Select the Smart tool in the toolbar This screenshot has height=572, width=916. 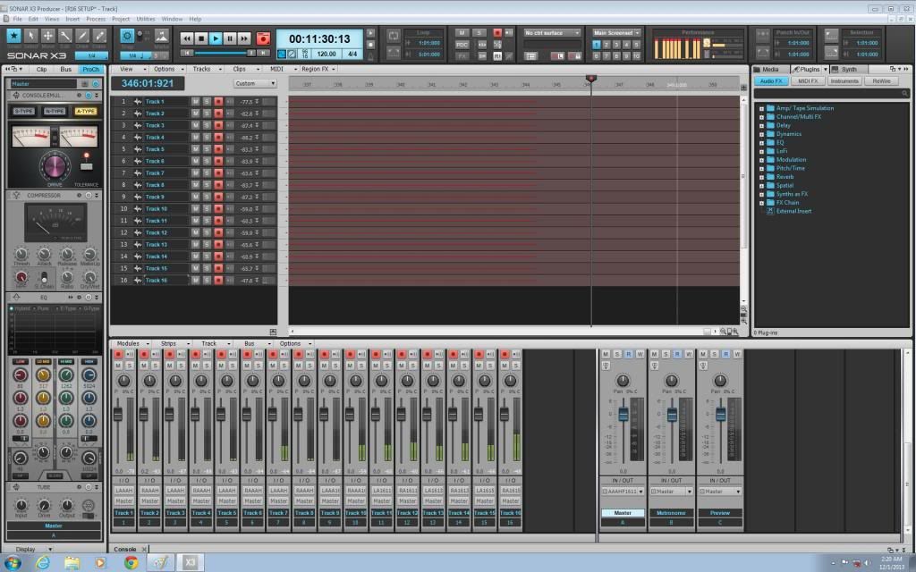click(x=14, y=37)
